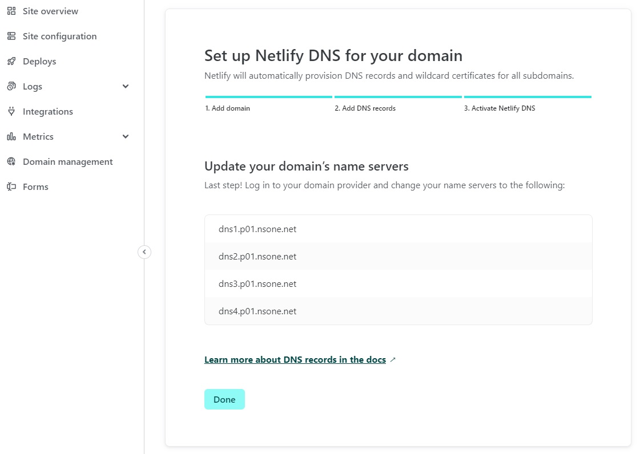Click the Add DNS records step bar
Viewport: 640px width, 454px height.
click(x=398, y=97)
